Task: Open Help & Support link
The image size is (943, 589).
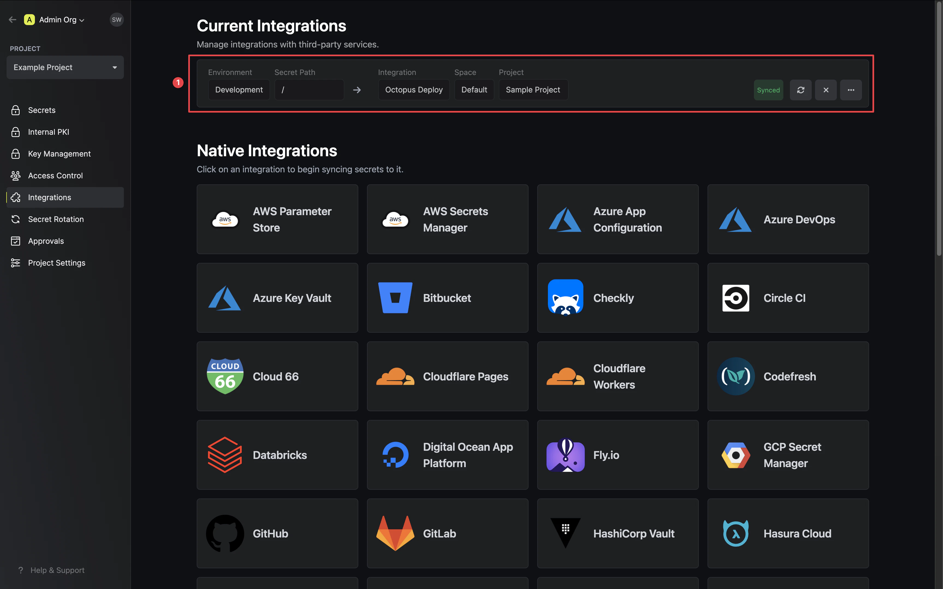Action: click(x=51, y=570)
